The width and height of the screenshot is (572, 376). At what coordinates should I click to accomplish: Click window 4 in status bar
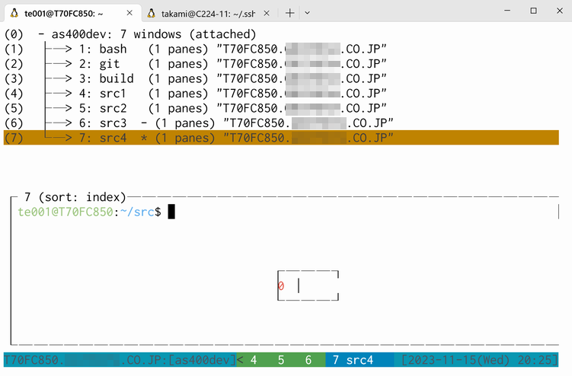254,360
